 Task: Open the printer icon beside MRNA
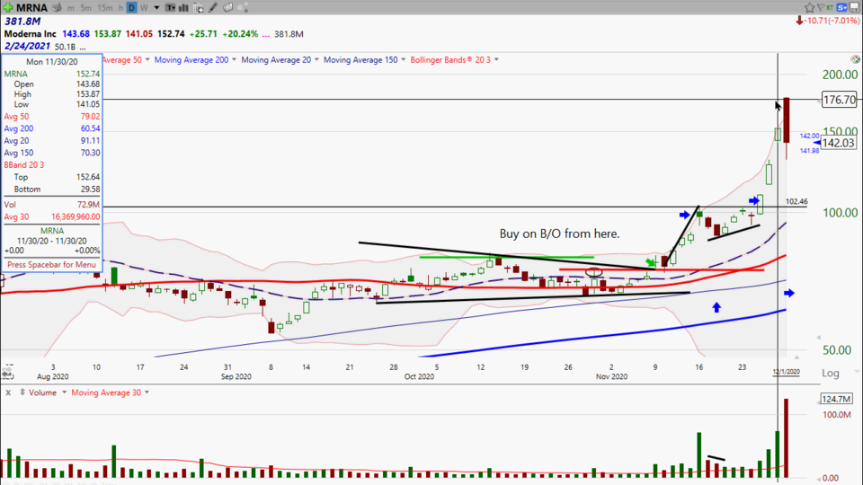[x=57, y=8]
